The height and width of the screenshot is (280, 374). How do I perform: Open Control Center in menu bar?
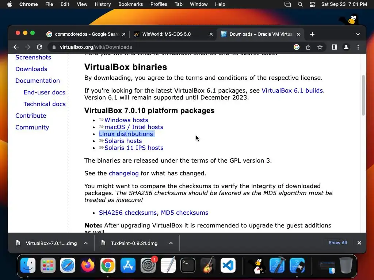pos(312,4)
